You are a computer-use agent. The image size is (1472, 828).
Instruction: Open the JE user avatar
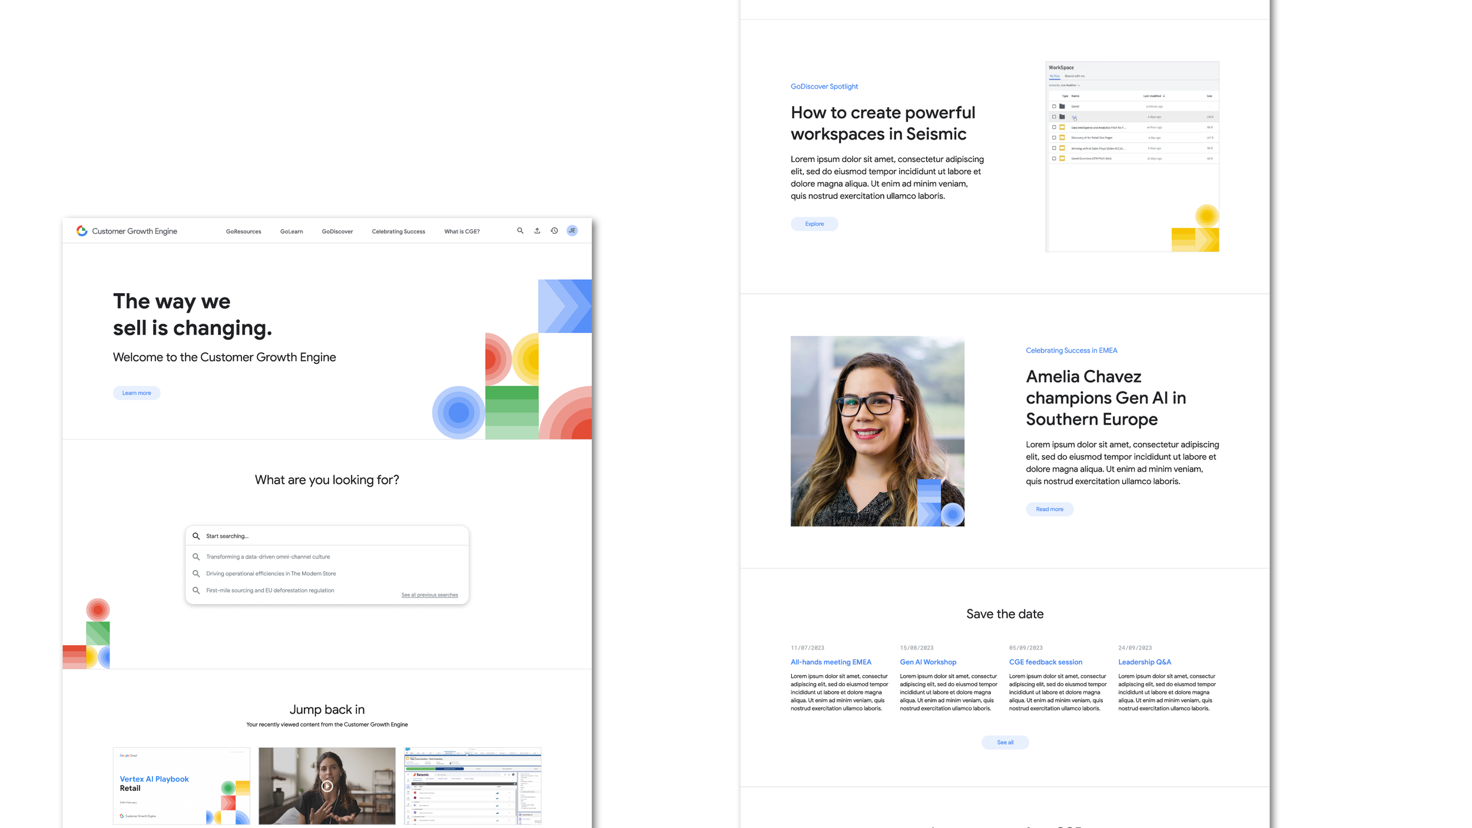[572, 231]
